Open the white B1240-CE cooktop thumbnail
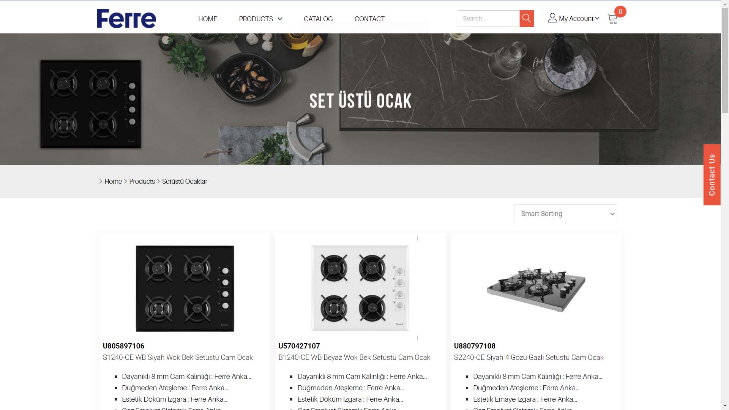Image resolution: width=729 pixels, height=410 pixels. pos(360,288)
